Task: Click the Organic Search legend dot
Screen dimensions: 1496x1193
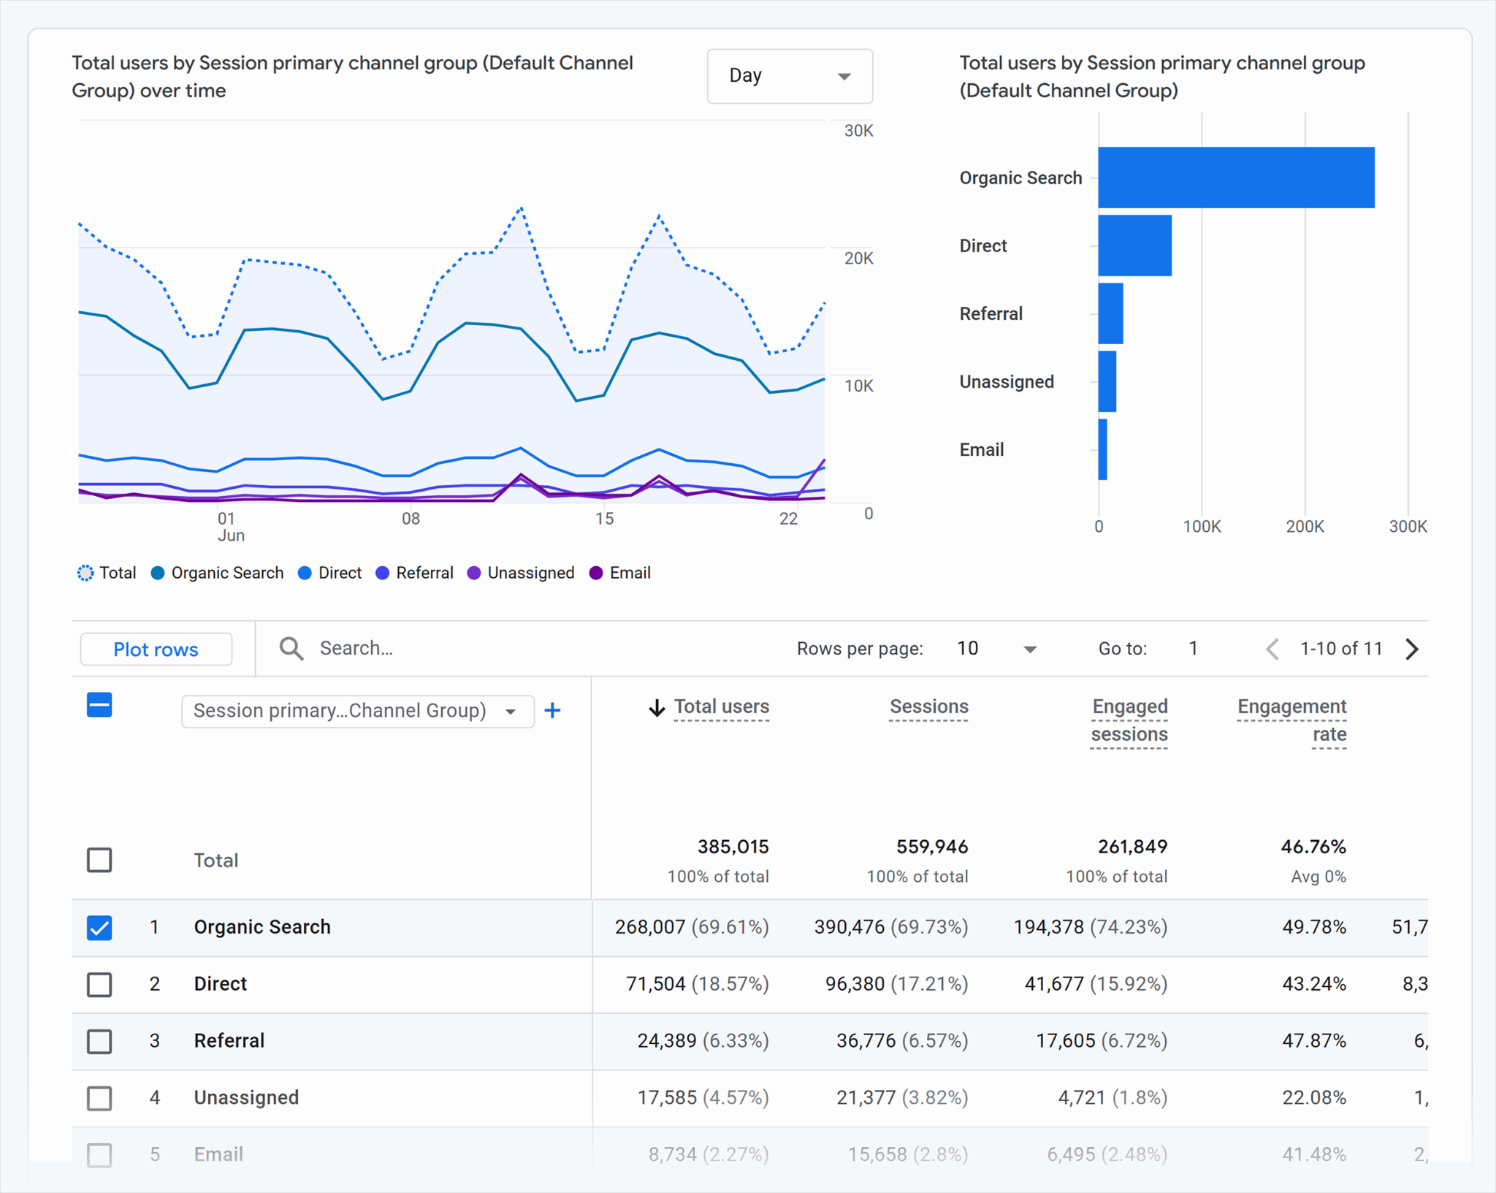Action: tap(158, 573)
